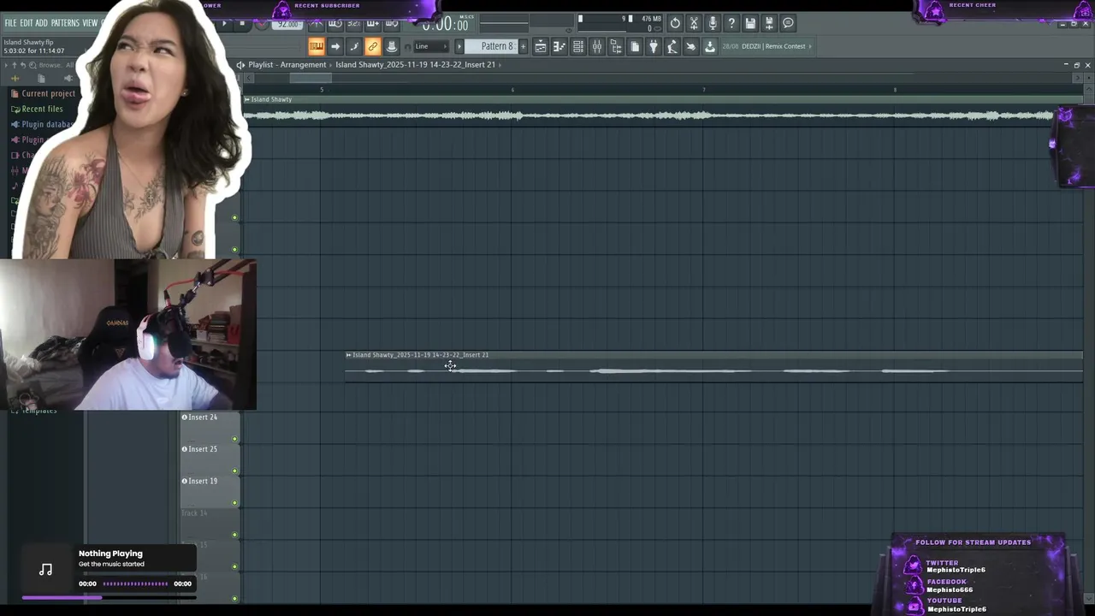Expand arrow after Insert 21 breadcrumb
The height and width of the screenshot is (616, 1095).
tap(500, 64)
